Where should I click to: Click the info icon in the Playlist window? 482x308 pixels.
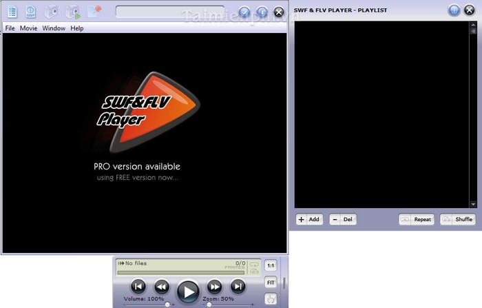pyautogui.click(x=454, y=10)
